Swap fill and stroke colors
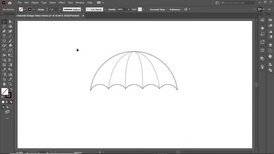 point(11,89)
